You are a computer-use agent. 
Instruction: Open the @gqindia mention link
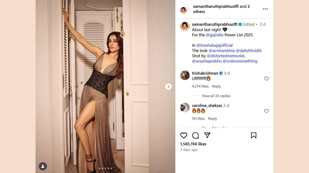[215, 35]
